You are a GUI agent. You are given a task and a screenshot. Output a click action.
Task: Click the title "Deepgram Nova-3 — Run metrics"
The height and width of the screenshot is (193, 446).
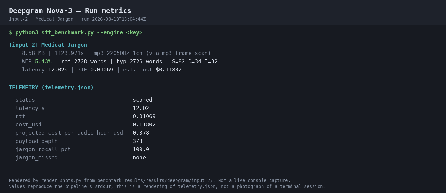(70, 11)
